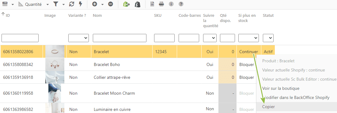This screenshot has height=113, width=337.
Task: Click the printer icon
Action: pyautogui.click(x=162, y=4)
